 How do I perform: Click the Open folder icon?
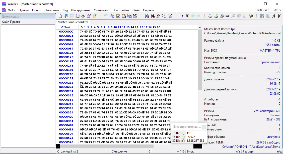pos(95,16)
